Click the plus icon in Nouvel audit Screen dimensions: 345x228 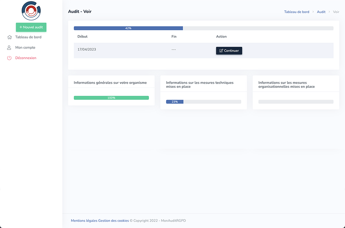pos(21,27)
